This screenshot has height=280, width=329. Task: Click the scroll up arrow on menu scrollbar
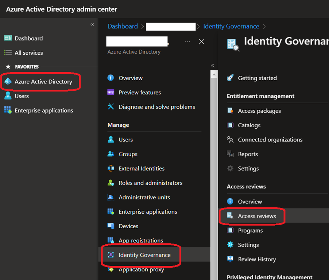[x=214, y=74]
